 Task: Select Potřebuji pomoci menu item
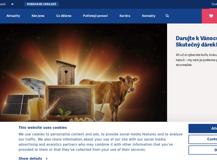[x=95, y=16]
